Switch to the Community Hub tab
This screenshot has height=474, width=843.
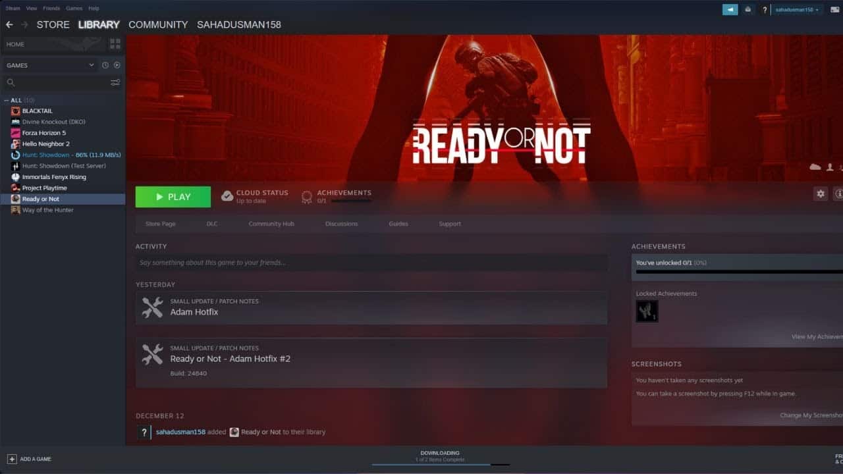coord(271,224)
